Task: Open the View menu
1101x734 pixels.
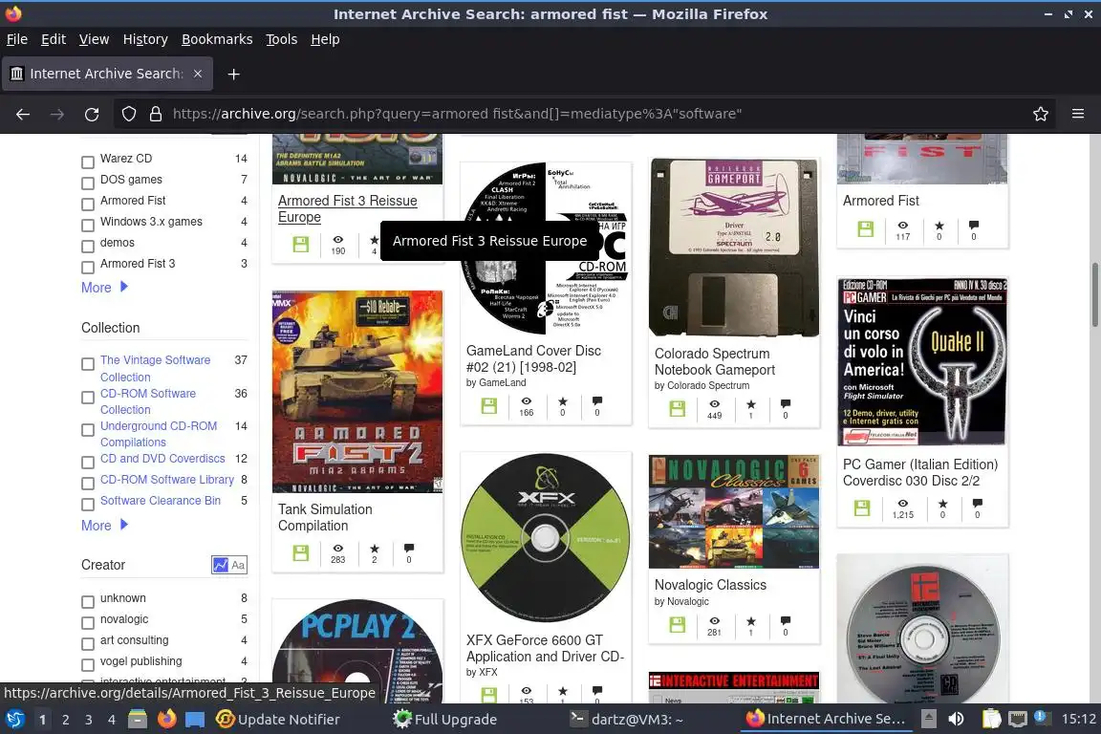Action: (94, 39)
